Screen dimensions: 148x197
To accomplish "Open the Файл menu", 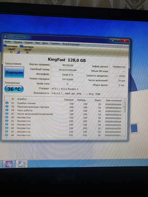I will (x=8, y=42).
